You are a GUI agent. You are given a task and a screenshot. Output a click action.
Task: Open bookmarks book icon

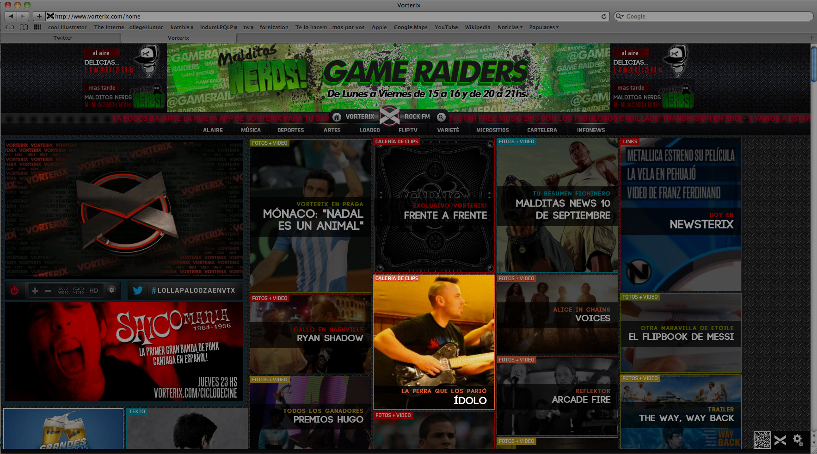(x=24, y=27)
